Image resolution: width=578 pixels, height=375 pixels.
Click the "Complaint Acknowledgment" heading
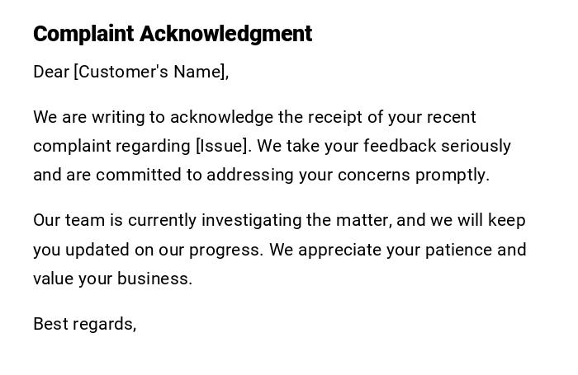click(173, 34)
